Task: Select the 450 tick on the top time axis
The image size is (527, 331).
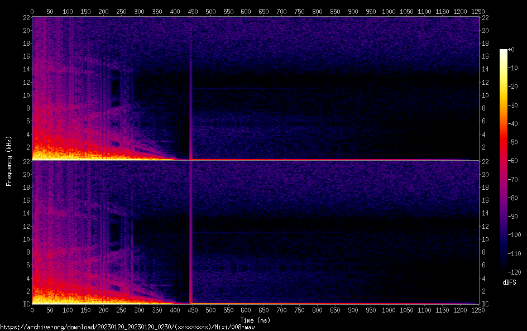Action: click(x=246, y=11)
